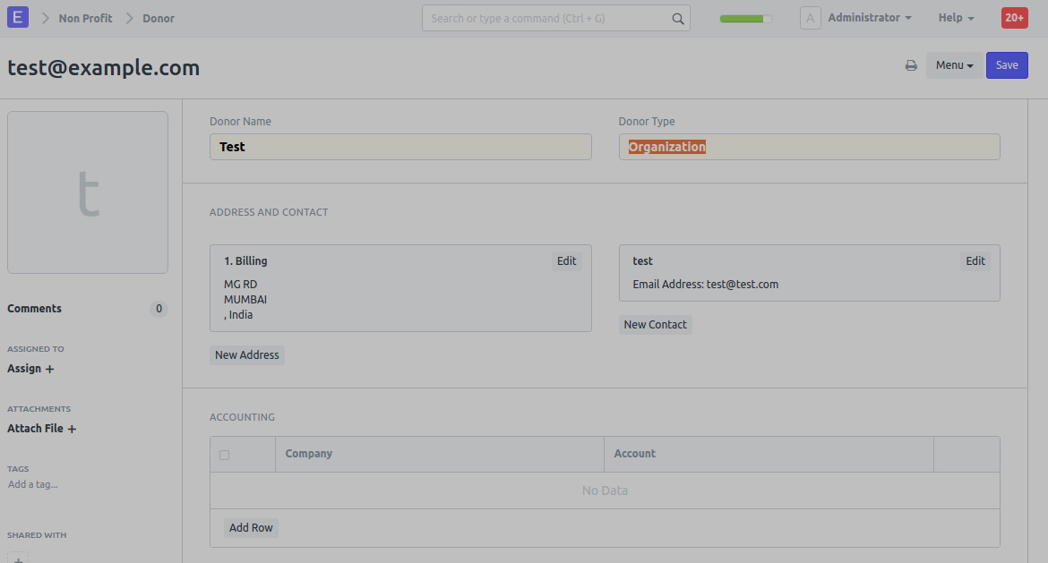Viewport: 1048px width, 563px height.
Task: Click the Administrator avatar icon
Action: 810,18
